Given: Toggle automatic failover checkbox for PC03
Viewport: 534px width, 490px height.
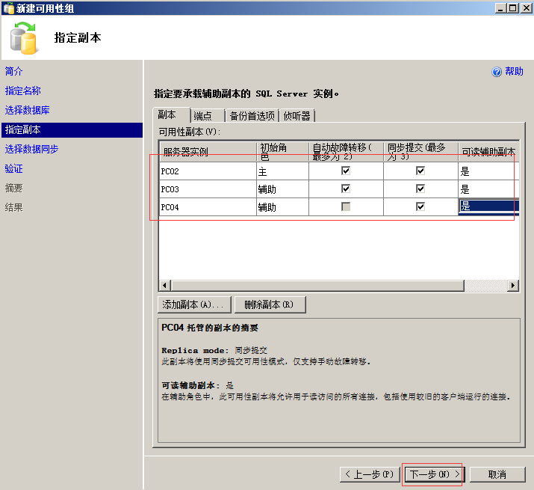Looking at the screenshot, I should 346,189.
